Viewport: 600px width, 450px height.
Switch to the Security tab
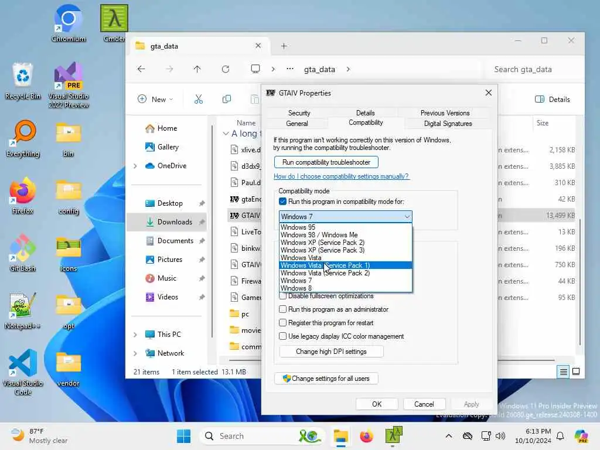pyautogui.click(x=299, y=113)
